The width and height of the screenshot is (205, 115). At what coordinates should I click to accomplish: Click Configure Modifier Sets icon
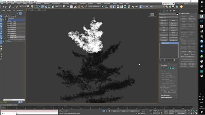[x=174, y=60]
